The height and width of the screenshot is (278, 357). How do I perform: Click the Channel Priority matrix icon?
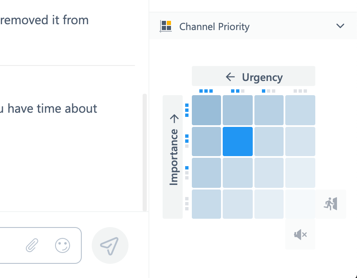click(x=166, y=26)
